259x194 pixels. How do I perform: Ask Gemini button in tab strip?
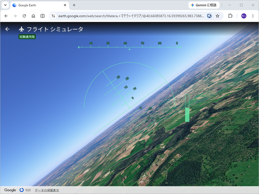pos(204,5)
